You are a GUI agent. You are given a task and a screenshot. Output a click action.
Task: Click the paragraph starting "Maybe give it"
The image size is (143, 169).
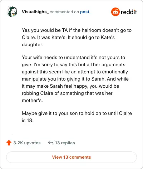pyautogui.click(x=77, y=117)
